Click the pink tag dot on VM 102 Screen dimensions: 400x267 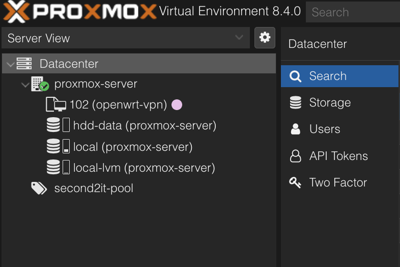(x=177, y=105)
